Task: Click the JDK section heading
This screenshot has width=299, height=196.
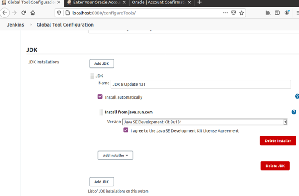Action: pyautogui.click(x=32, y=50)
